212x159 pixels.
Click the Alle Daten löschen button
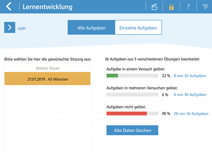[132, 130]
